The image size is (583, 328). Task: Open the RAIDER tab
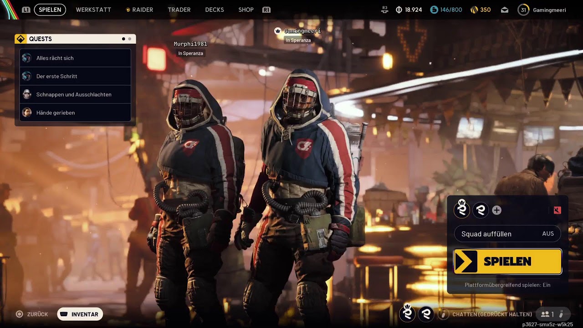coord(139,10)
